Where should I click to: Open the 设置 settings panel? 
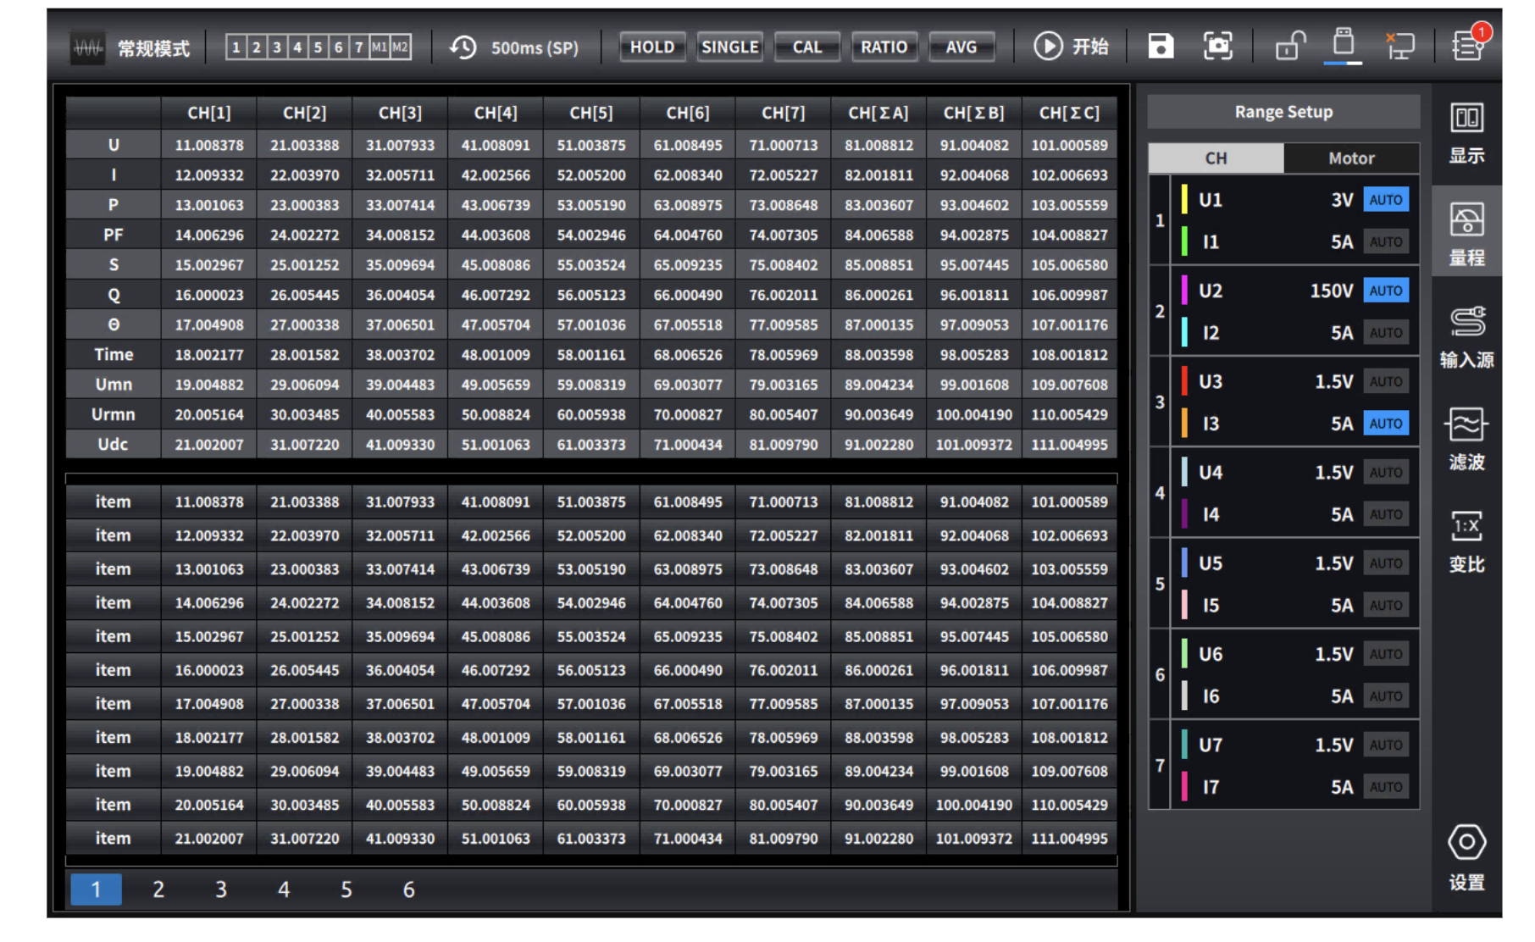click(1466, 857)
